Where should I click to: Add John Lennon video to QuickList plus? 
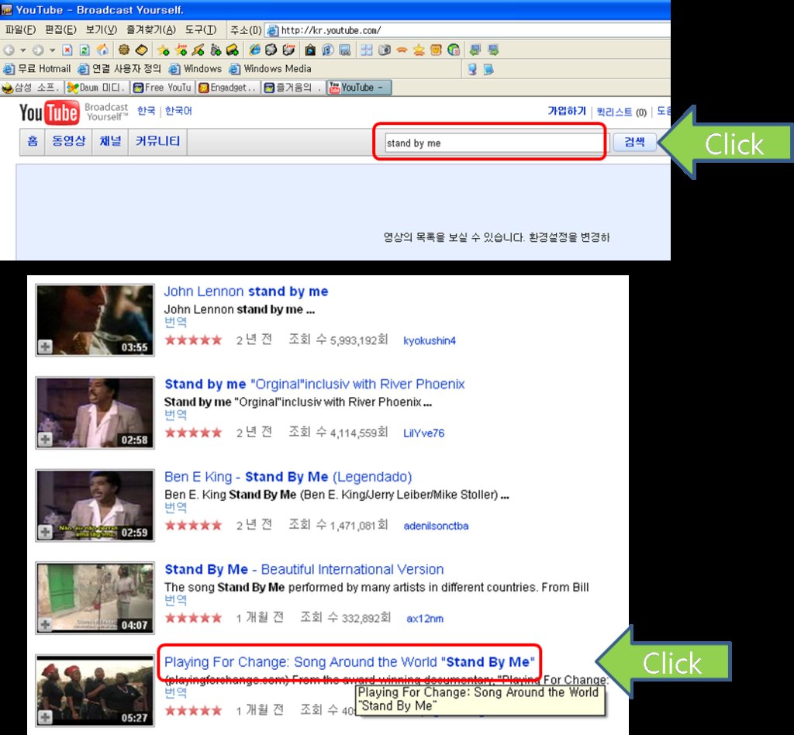45,347
